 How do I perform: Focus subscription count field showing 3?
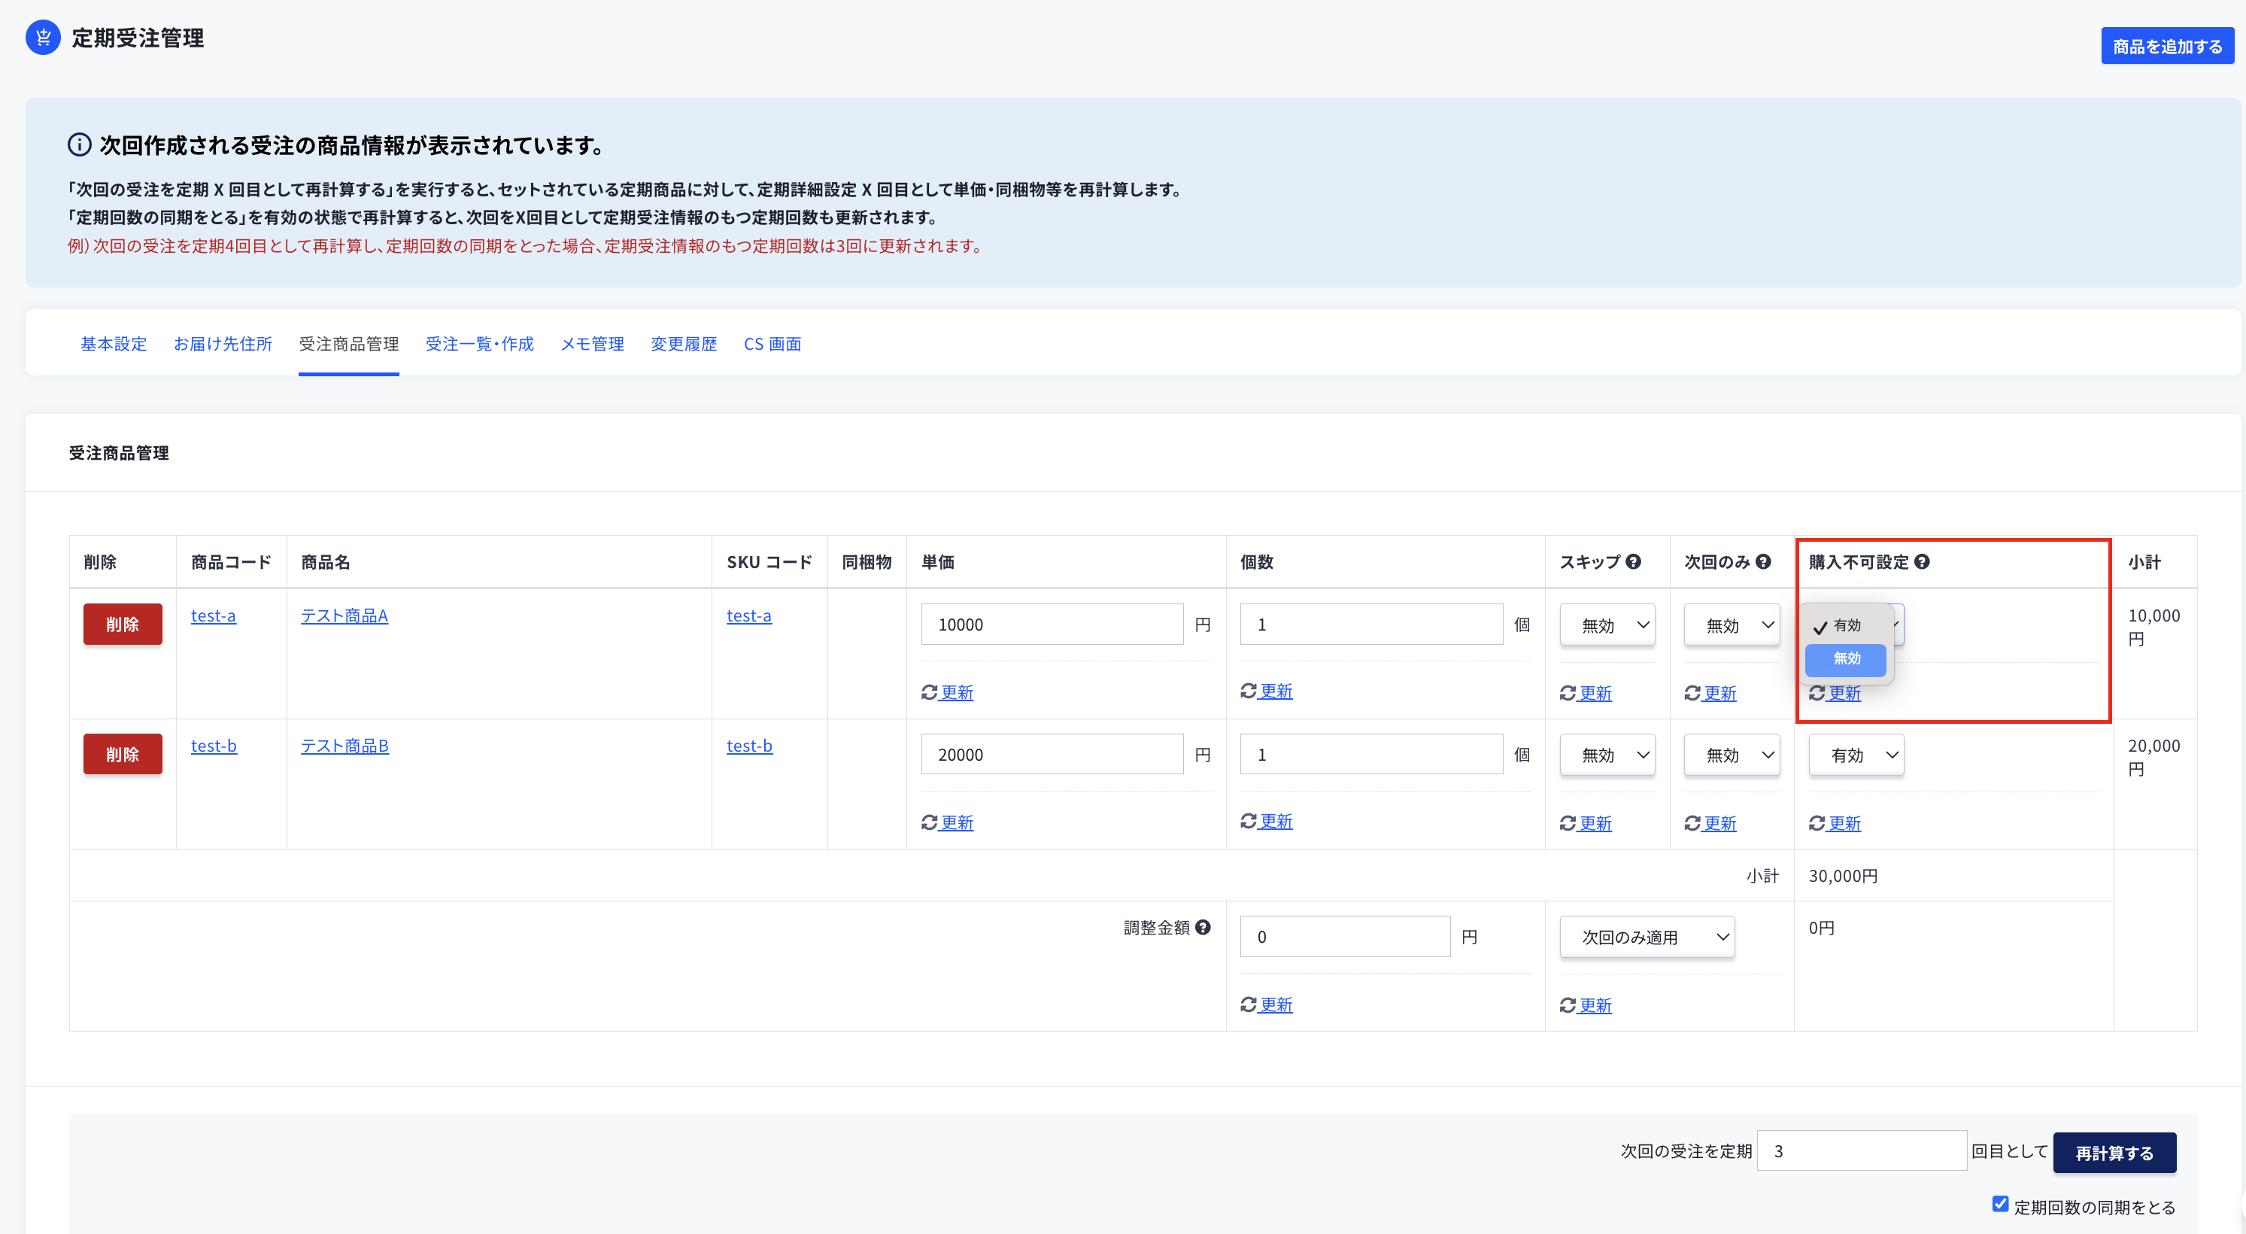pos(1862,1151)
